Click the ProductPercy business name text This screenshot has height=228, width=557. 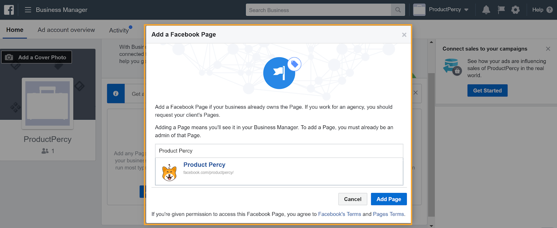(48, 139)
